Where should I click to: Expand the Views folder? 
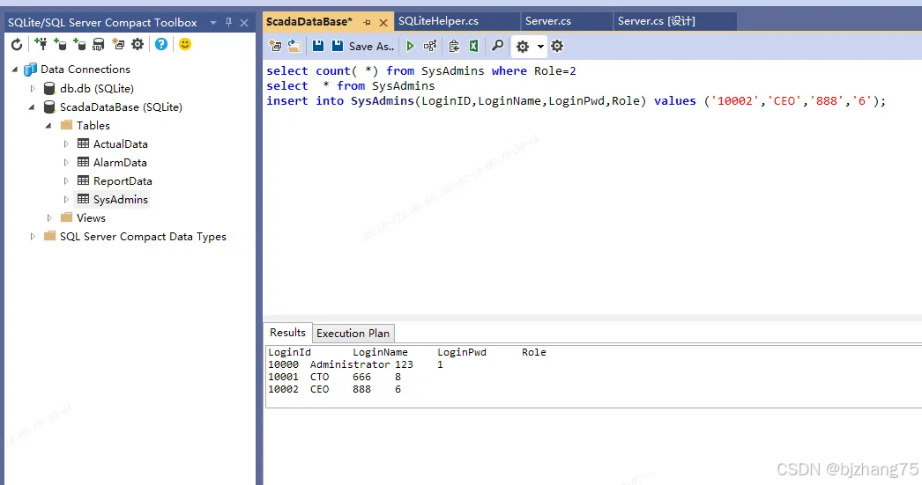tap(49, 217)
